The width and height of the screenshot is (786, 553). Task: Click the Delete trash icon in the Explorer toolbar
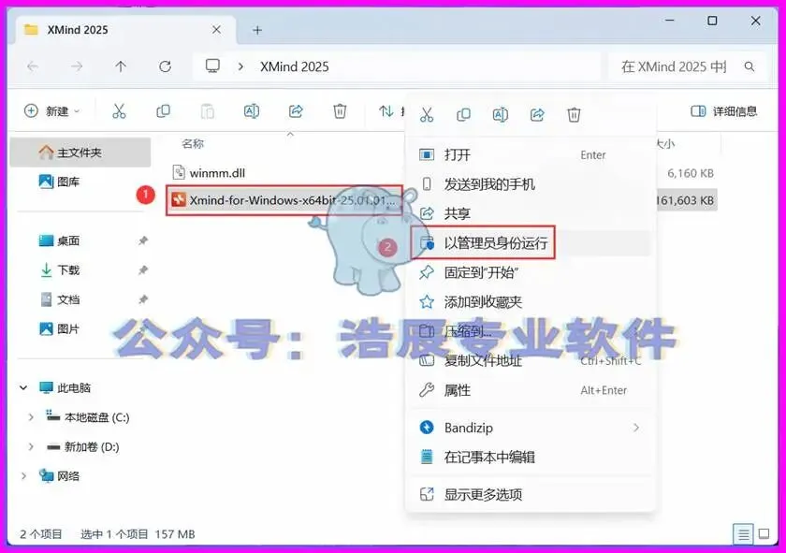click(340, 110)
